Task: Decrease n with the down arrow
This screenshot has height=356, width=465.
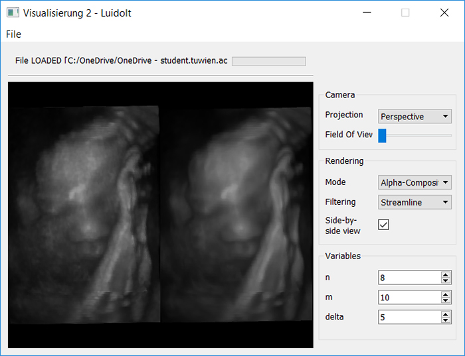Action: click(x=446, y=281)
